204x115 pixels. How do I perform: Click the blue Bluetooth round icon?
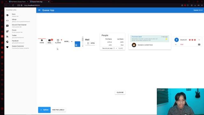click(177, 40)
